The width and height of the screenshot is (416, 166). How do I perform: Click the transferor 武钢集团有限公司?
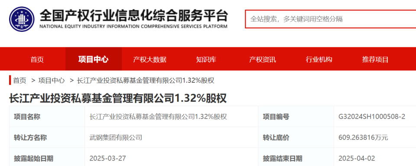coord(116,138)
